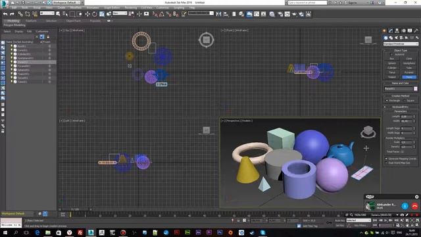Switch to the Utilities command panel
Image resolution: width=421 pixels, height=237 pixels.
[416, 31]
